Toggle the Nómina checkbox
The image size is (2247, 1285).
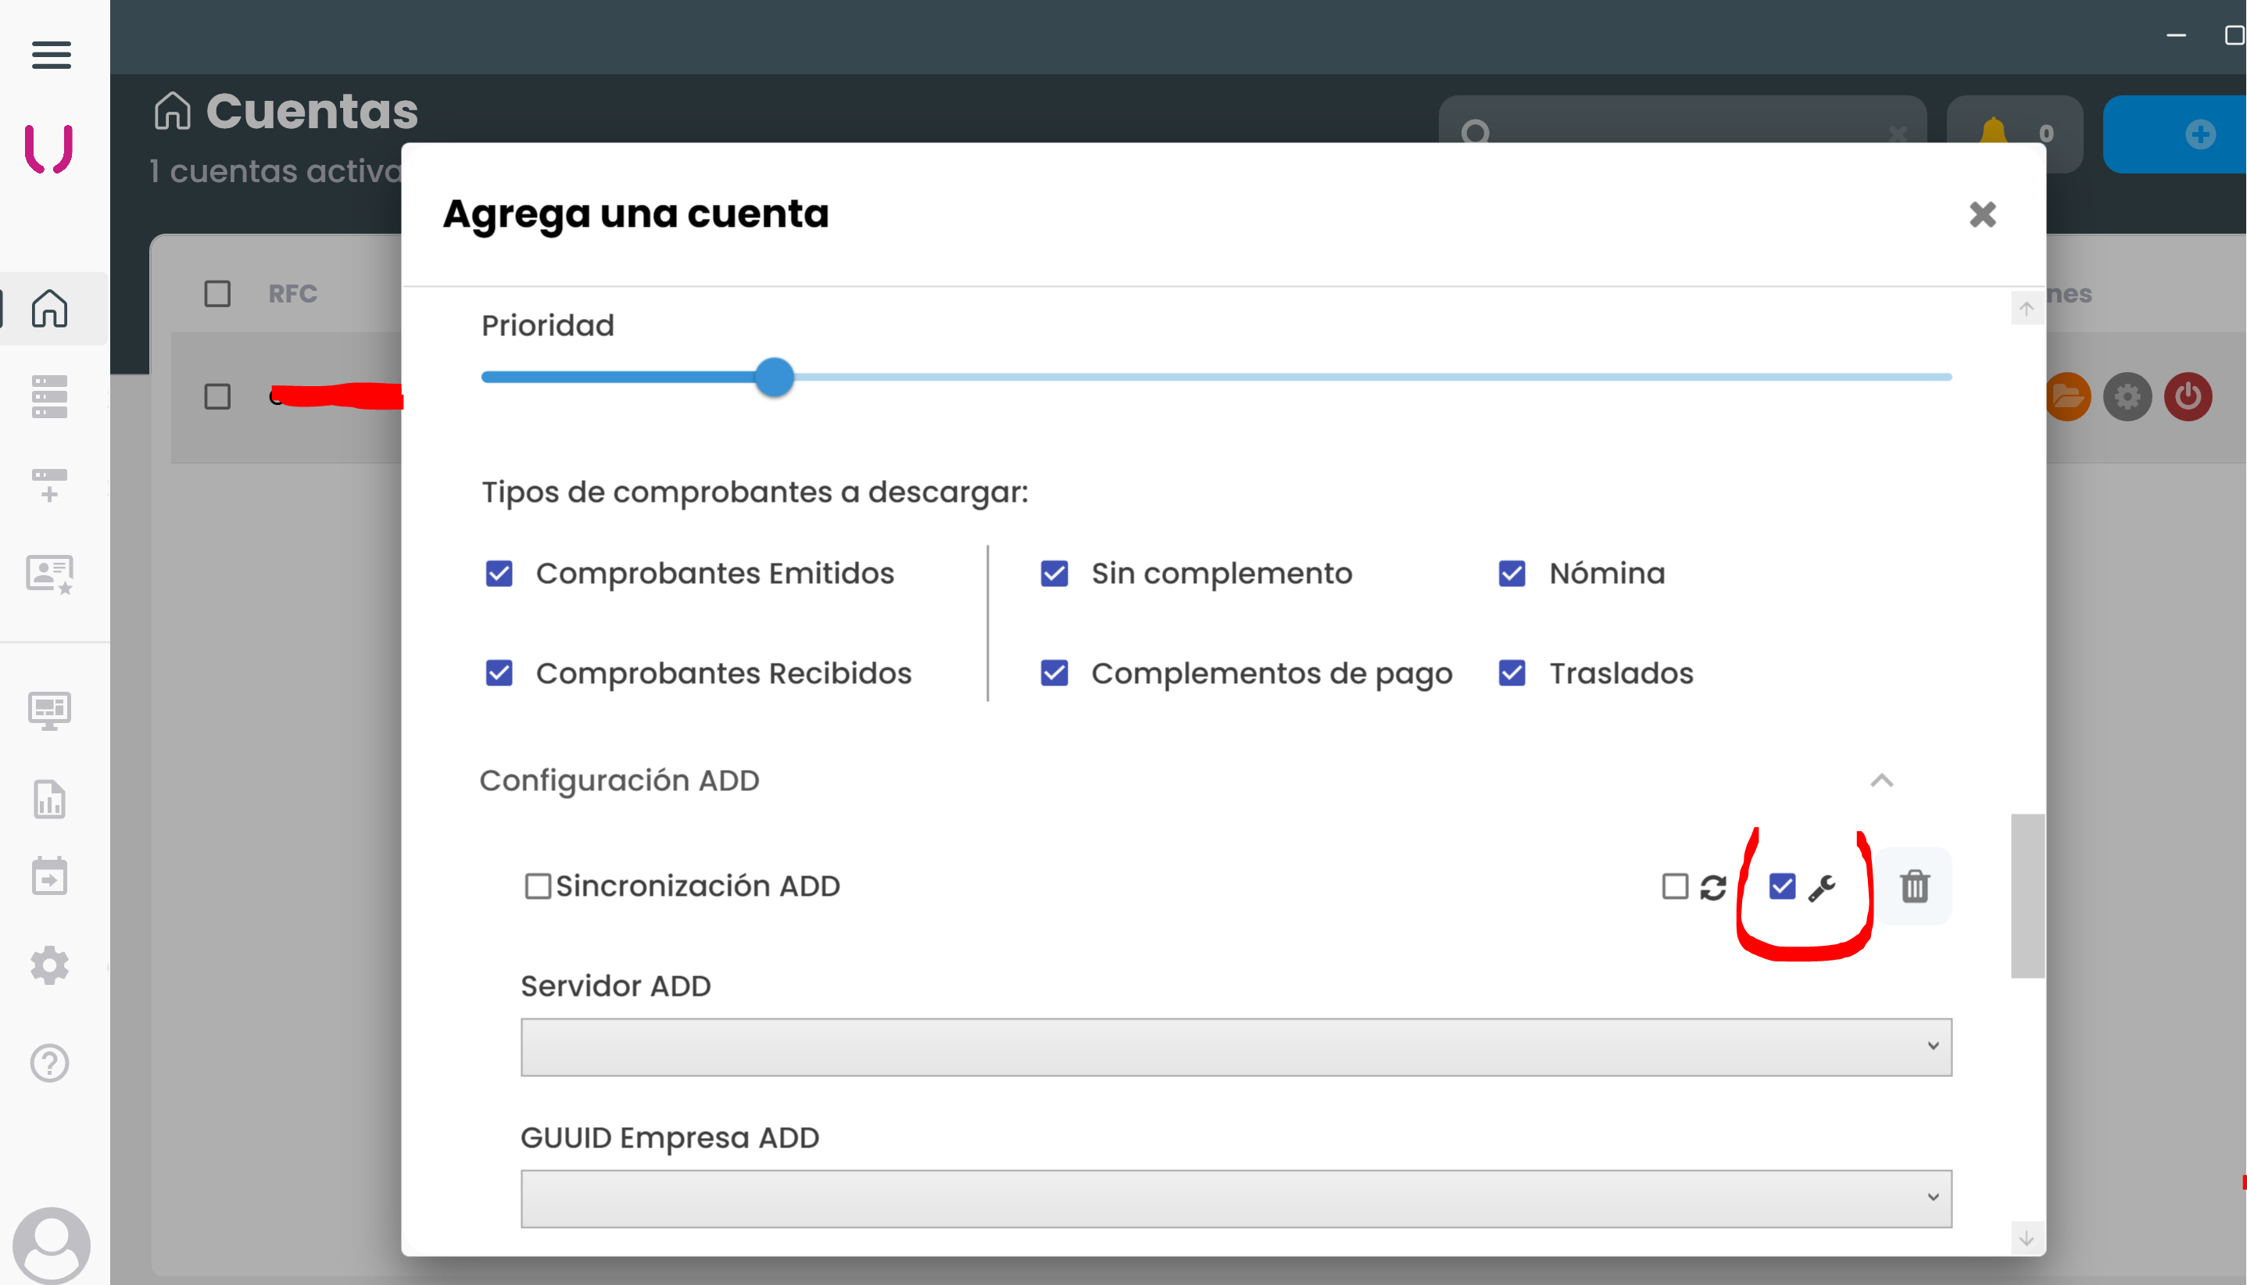tap(1512, 574)
